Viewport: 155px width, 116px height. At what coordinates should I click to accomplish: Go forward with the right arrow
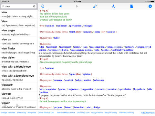point(77,6)
